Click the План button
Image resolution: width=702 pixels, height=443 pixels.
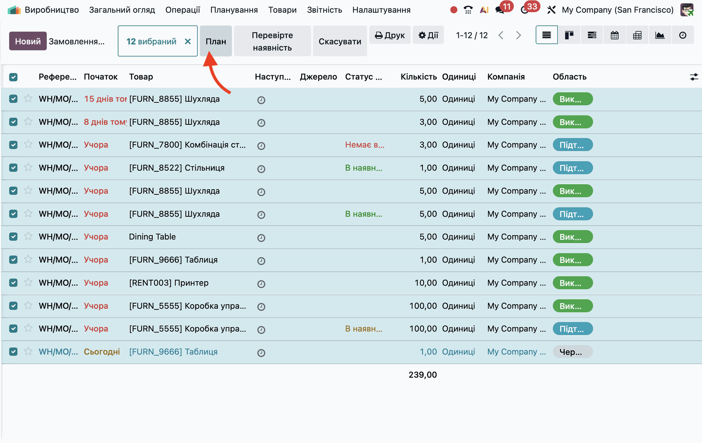216,41
